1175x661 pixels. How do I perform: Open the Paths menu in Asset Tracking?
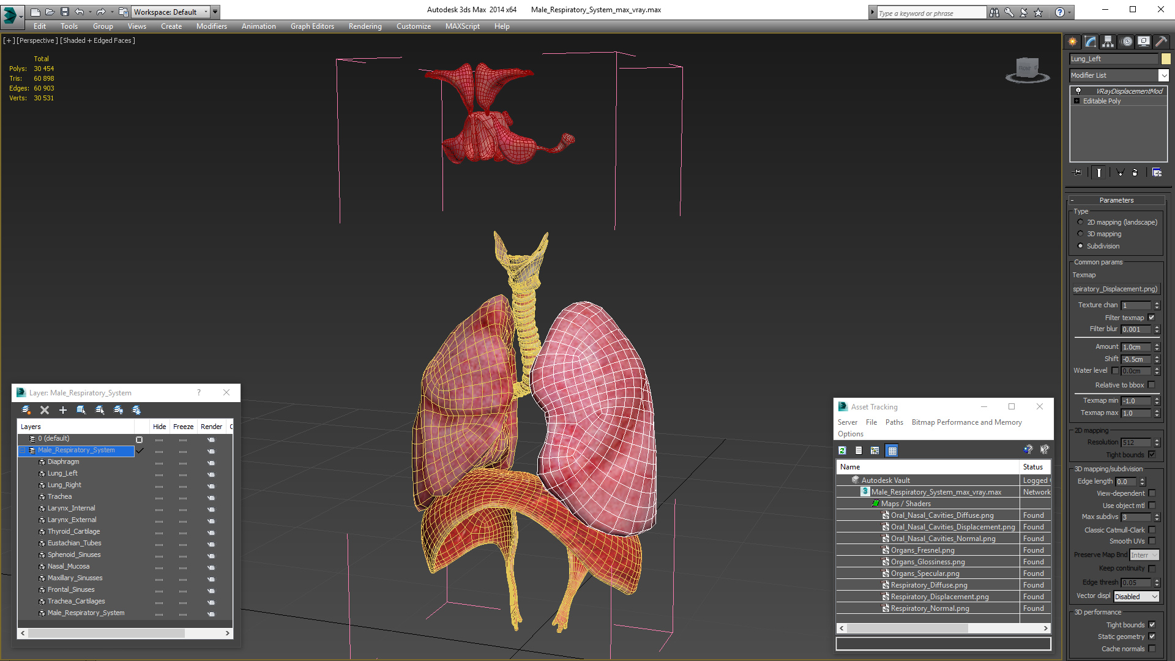(893, 422)
